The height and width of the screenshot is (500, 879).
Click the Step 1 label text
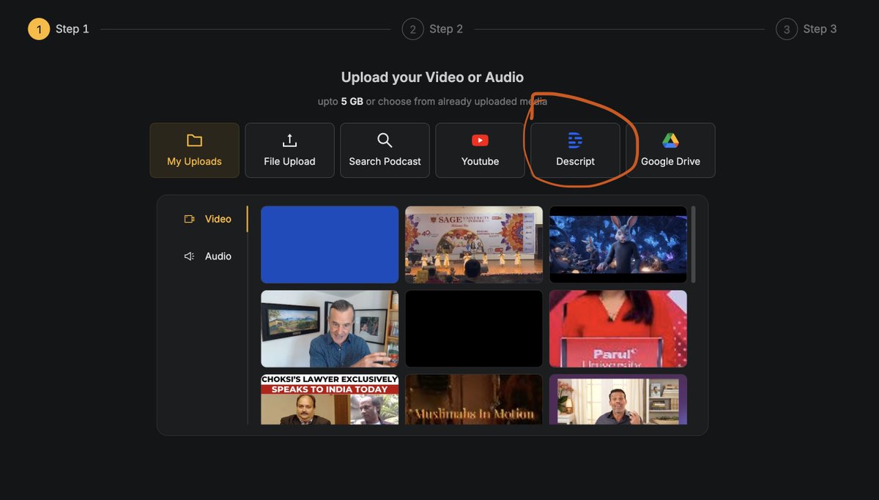click(x=73, y=29)
